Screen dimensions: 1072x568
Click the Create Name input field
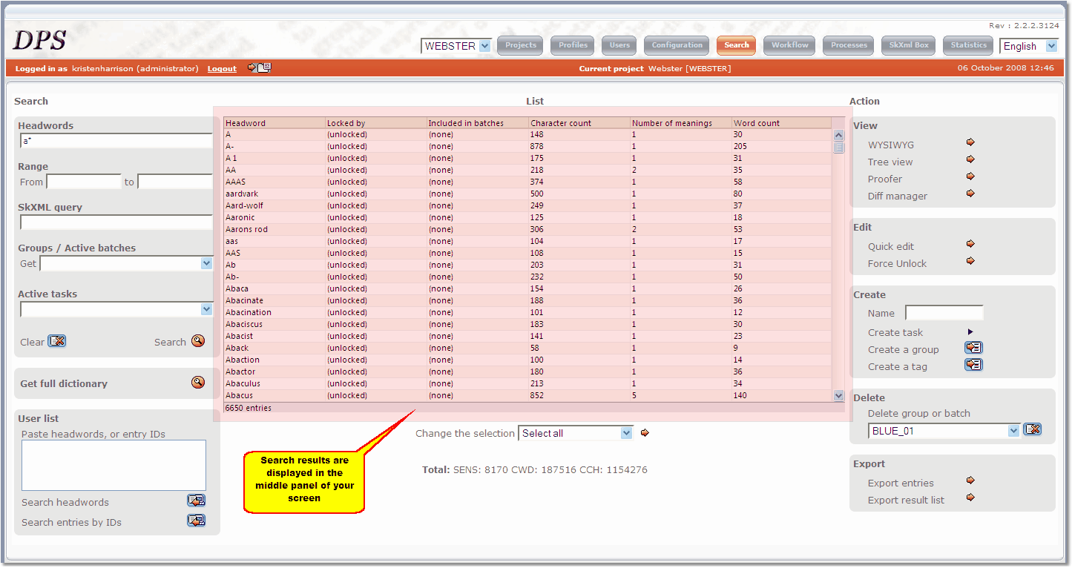(944, 313)
